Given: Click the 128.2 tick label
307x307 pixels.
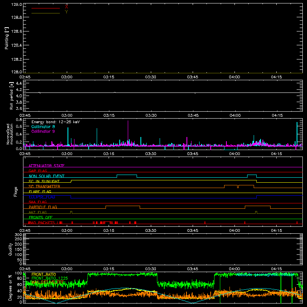Looking at the screenshot, I should [x=17, y=59].
